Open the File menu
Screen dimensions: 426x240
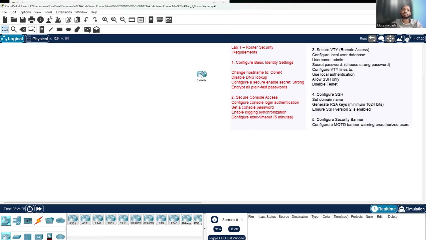(4, 12)
